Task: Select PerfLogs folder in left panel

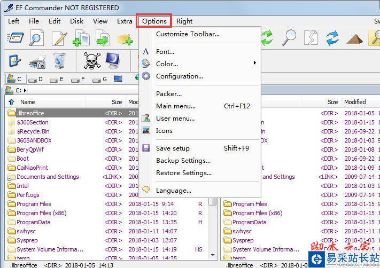Action: click(x=28, y=195)
